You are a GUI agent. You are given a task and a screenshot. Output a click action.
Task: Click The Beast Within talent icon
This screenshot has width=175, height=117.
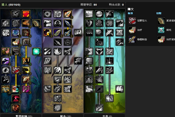pos(16,89)
